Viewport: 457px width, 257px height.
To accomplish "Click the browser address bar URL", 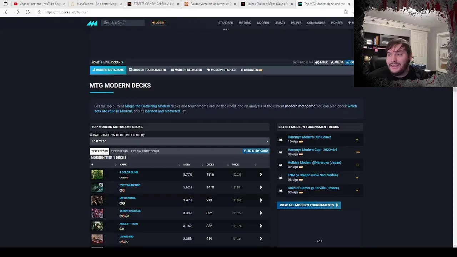I will (x=66, y=12).
